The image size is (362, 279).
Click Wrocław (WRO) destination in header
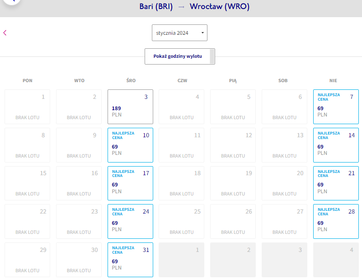pos(219,6)
